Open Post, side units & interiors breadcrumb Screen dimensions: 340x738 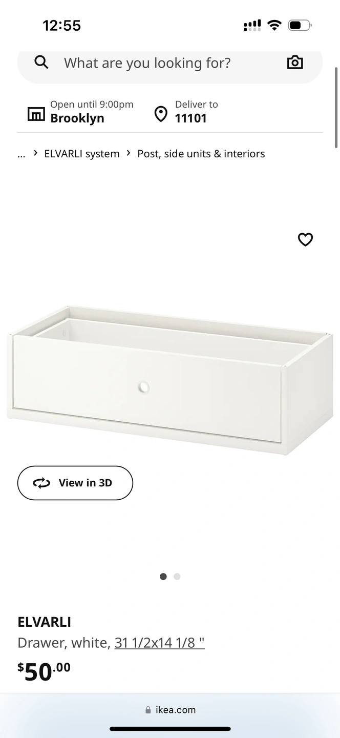[201, 154]
